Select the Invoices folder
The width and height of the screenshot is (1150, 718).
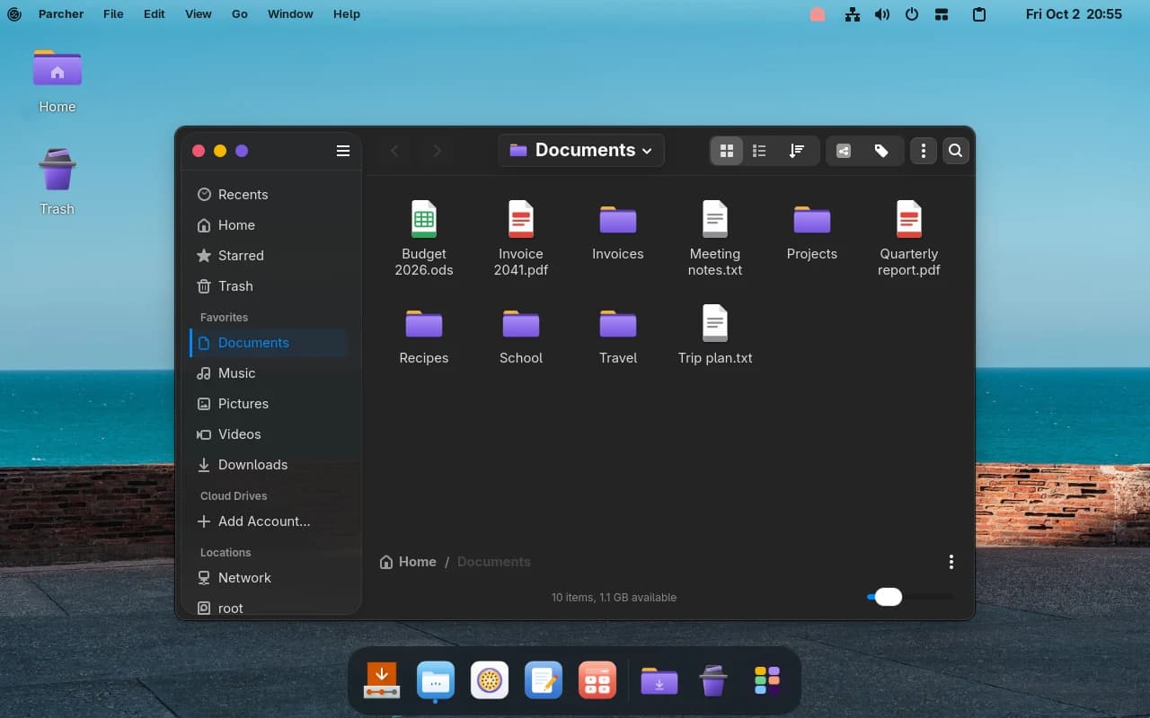[x=618, y=232]
